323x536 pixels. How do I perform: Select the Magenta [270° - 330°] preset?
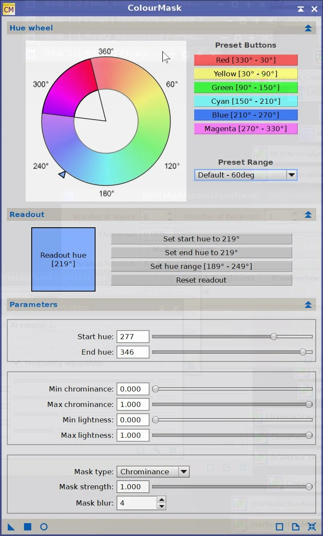point(246,129)
